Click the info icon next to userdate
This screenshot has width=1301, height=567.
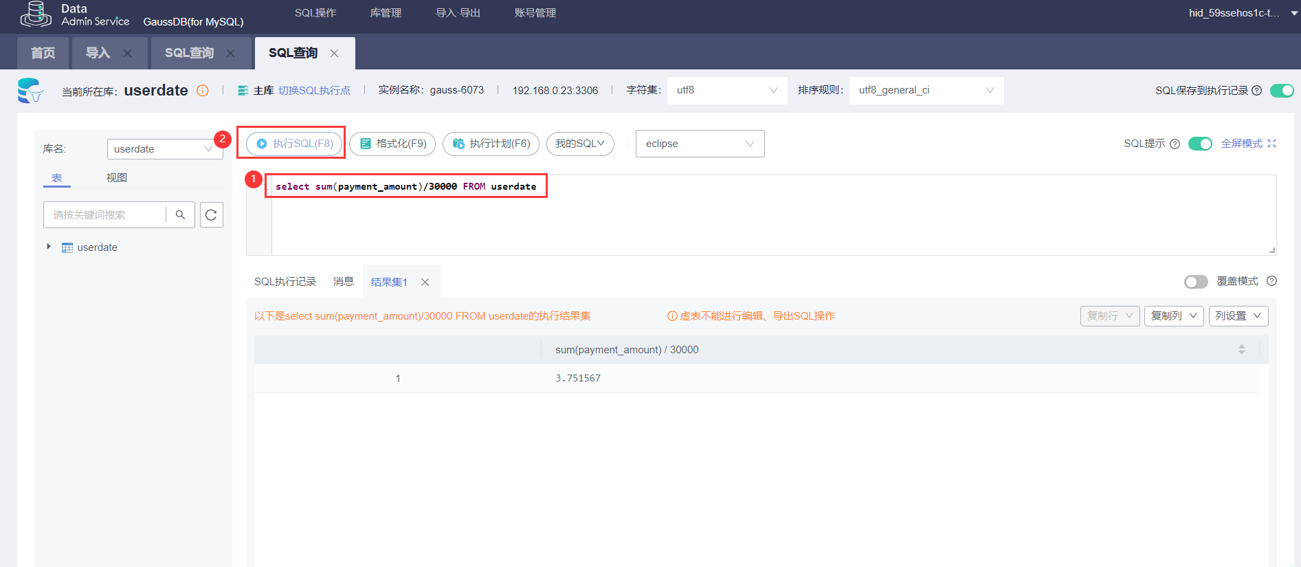(203, 91)
